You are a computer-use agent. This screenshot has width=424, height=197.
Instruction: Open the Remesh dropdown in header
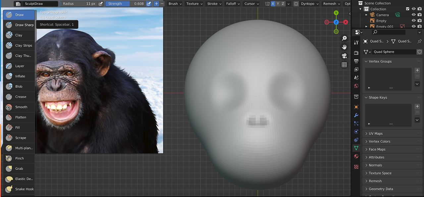(x=332, y=4)
